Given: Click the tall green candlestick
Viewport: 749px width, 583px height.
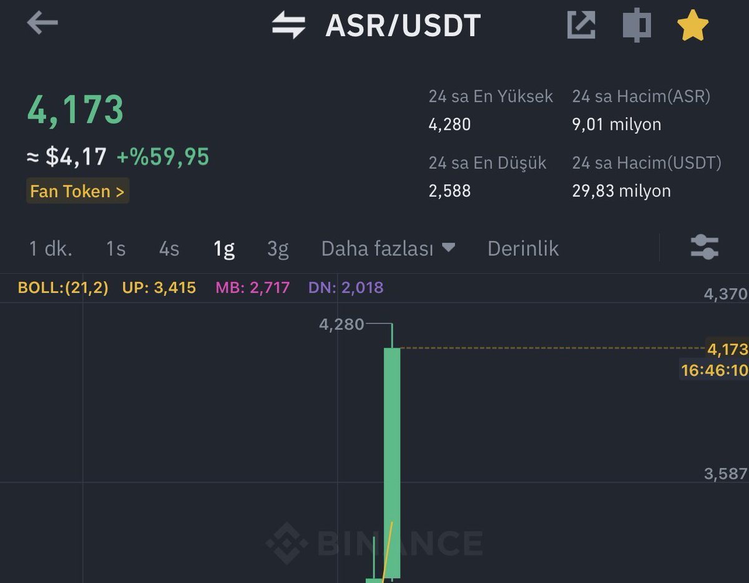Looking at the screenshot, I should [392, 462].
